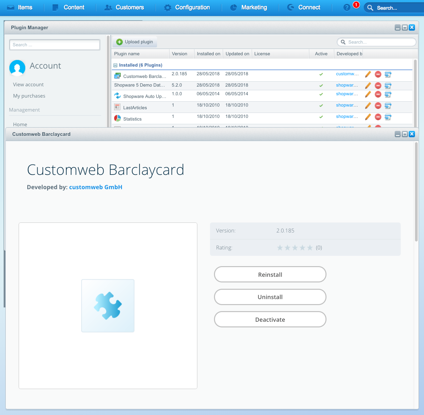Toggle active checkmark for Customweb Barclaycard

(321, 74)
